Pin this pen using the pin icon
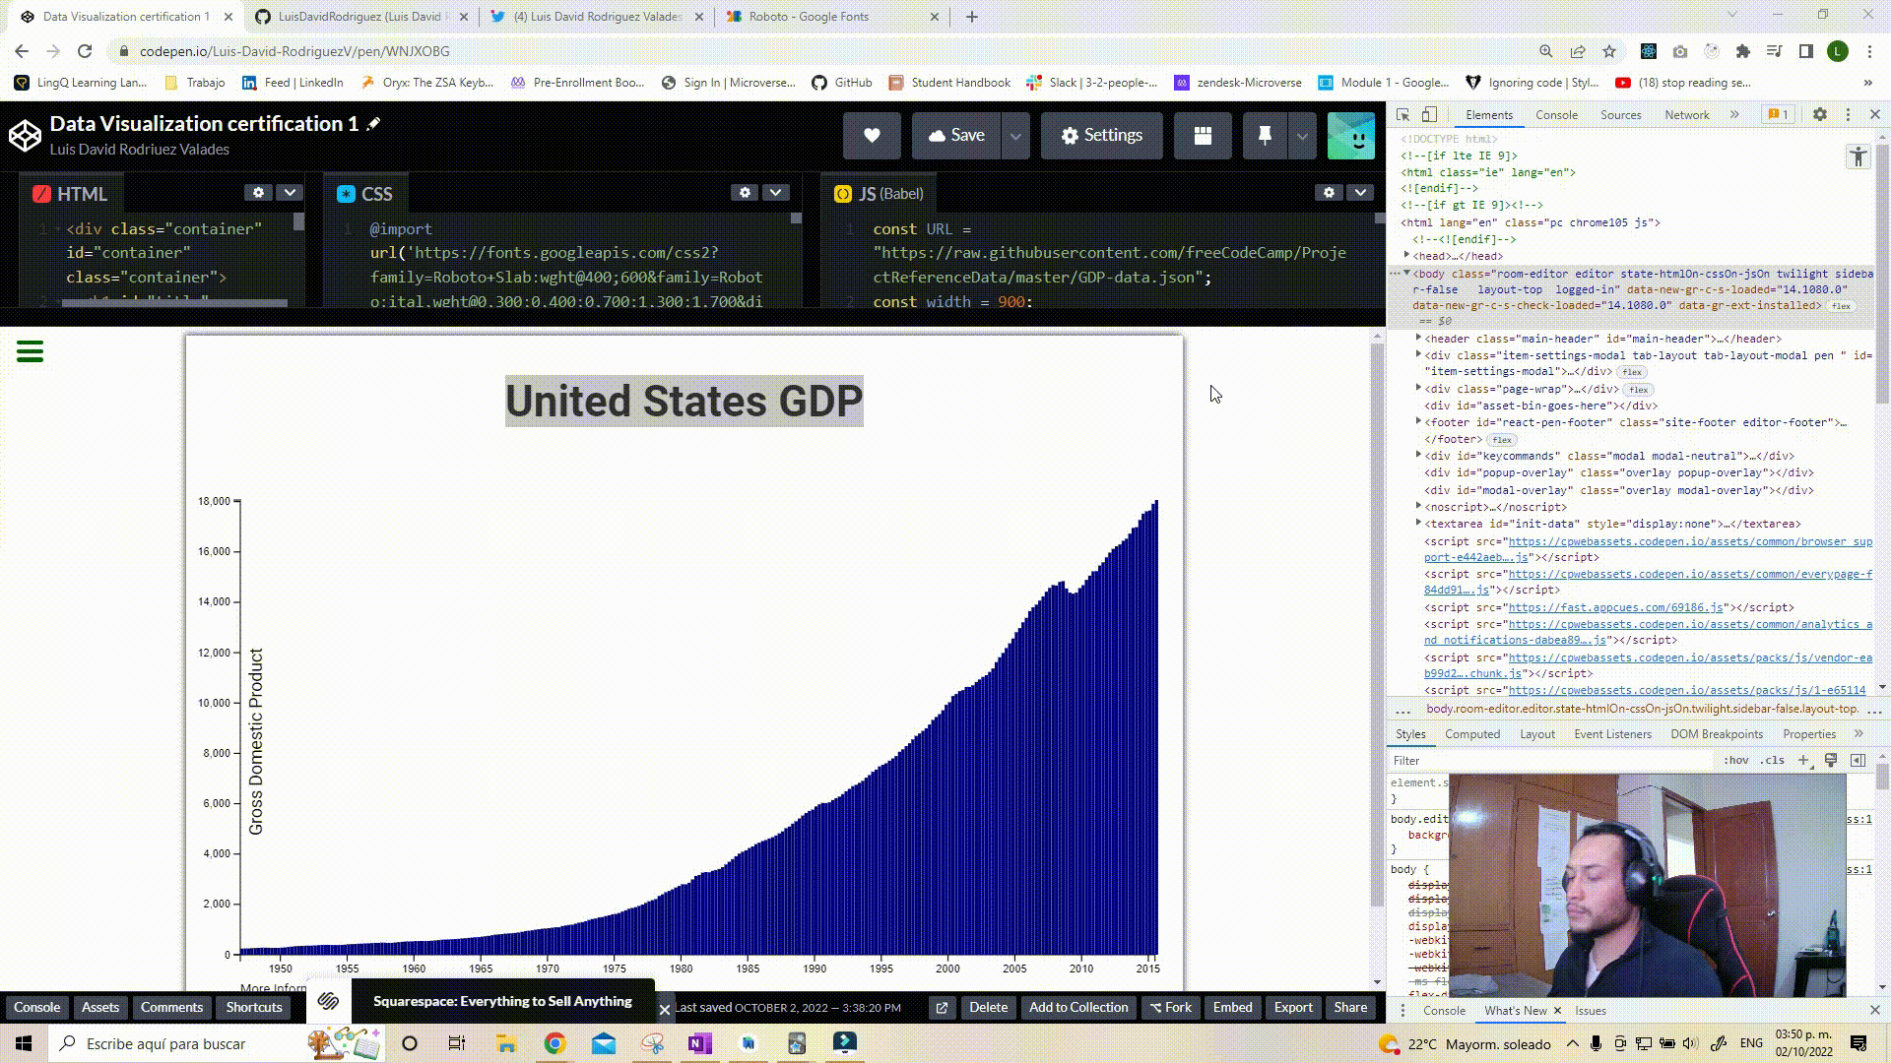This screenshot has height=1063, width=1891. (1264, 135)
